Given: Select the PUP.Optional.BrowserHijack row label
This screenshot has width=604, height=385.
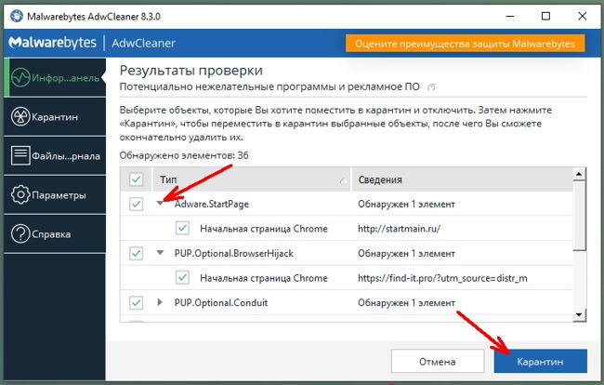Looking at the screenshot, I should click(x=234, y=253).
